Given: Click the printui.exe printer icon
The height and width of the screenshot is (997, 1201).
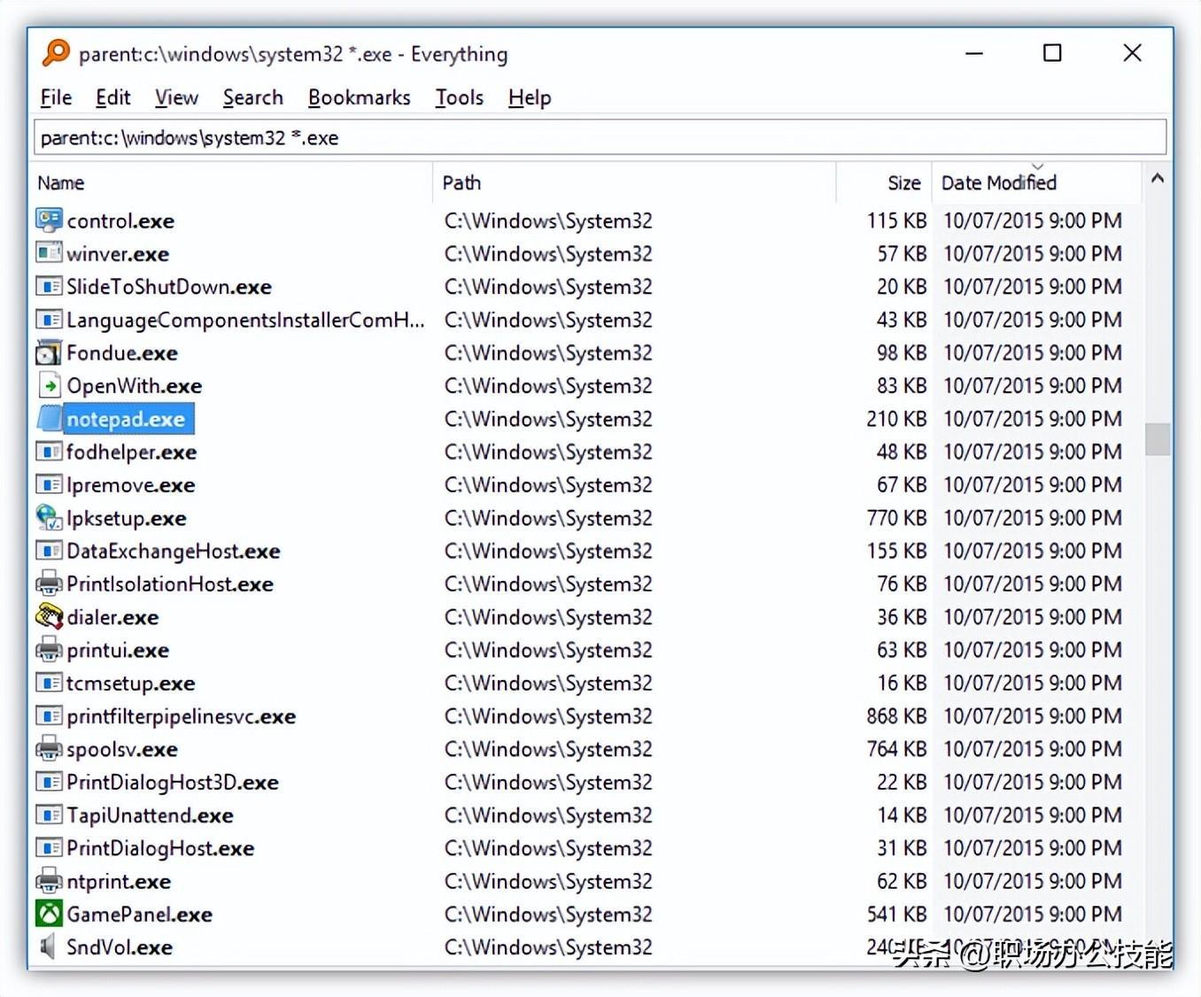Looking at the screenshot, I should pos(49,650).
